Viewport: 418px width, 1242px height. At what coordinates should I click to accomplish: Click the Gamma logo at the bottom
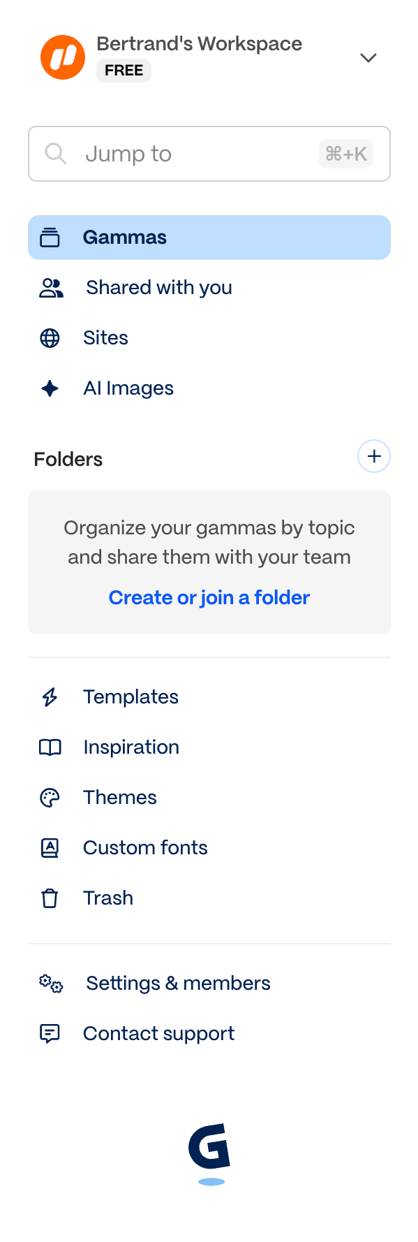pyautogui.click(x=209, y=1151)
